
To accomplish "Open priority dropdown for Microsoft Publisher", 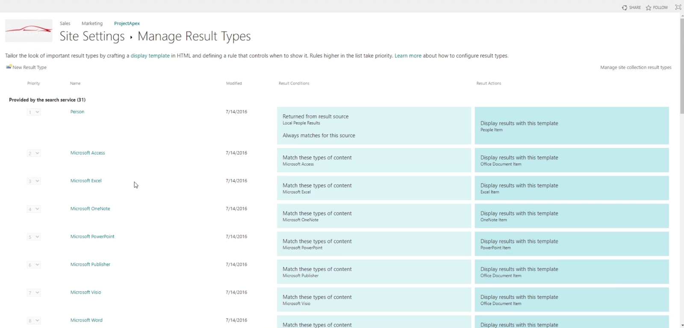I will (x=34, y=265).
